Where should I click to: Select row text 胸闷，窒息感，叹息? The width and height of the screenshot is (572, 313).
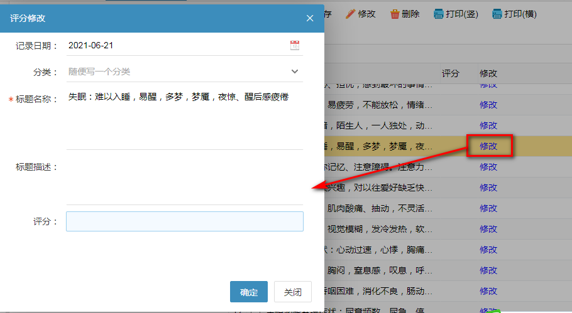tap(367, 271)
